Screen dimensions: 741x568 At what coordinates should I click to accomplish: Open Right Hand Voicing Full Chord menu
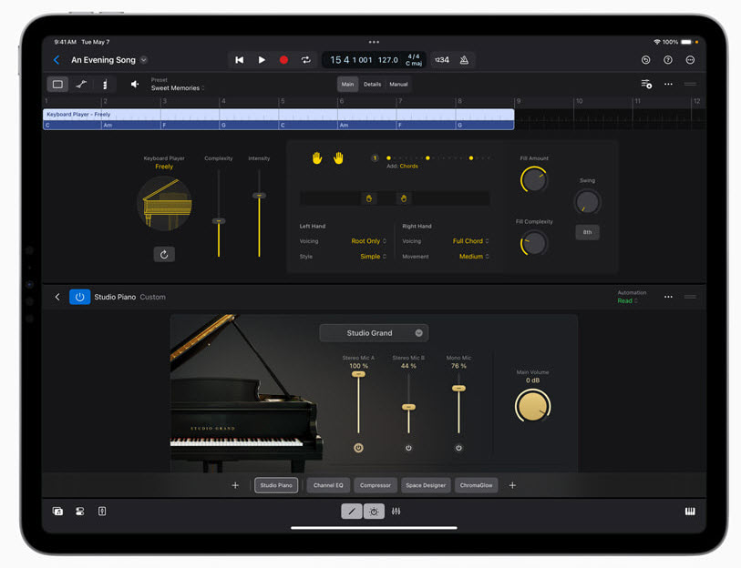pyautogui.click(x=470, y=241)
